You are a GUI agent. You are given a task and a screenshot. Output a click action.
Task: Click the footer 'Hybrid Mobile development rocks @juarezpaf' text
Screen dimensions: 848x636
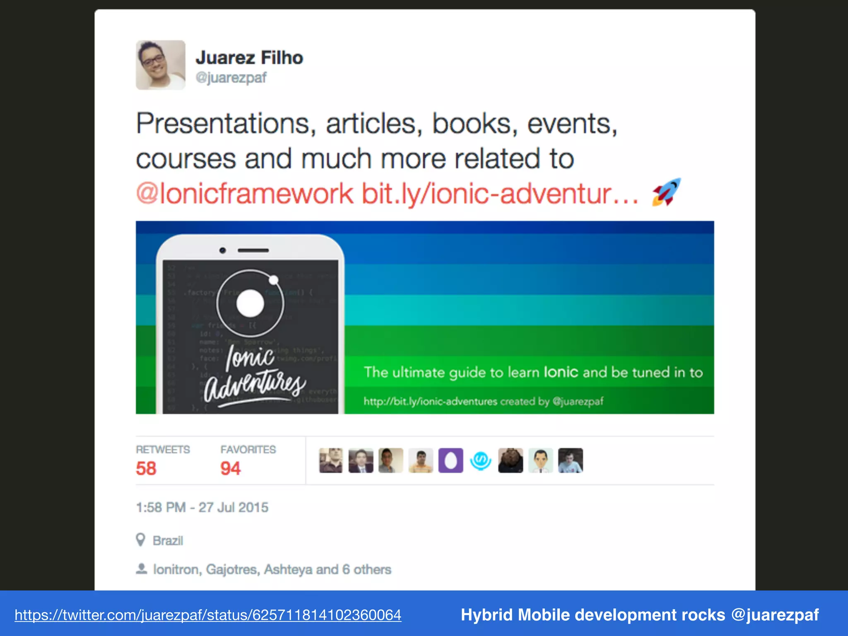(640, 615)
